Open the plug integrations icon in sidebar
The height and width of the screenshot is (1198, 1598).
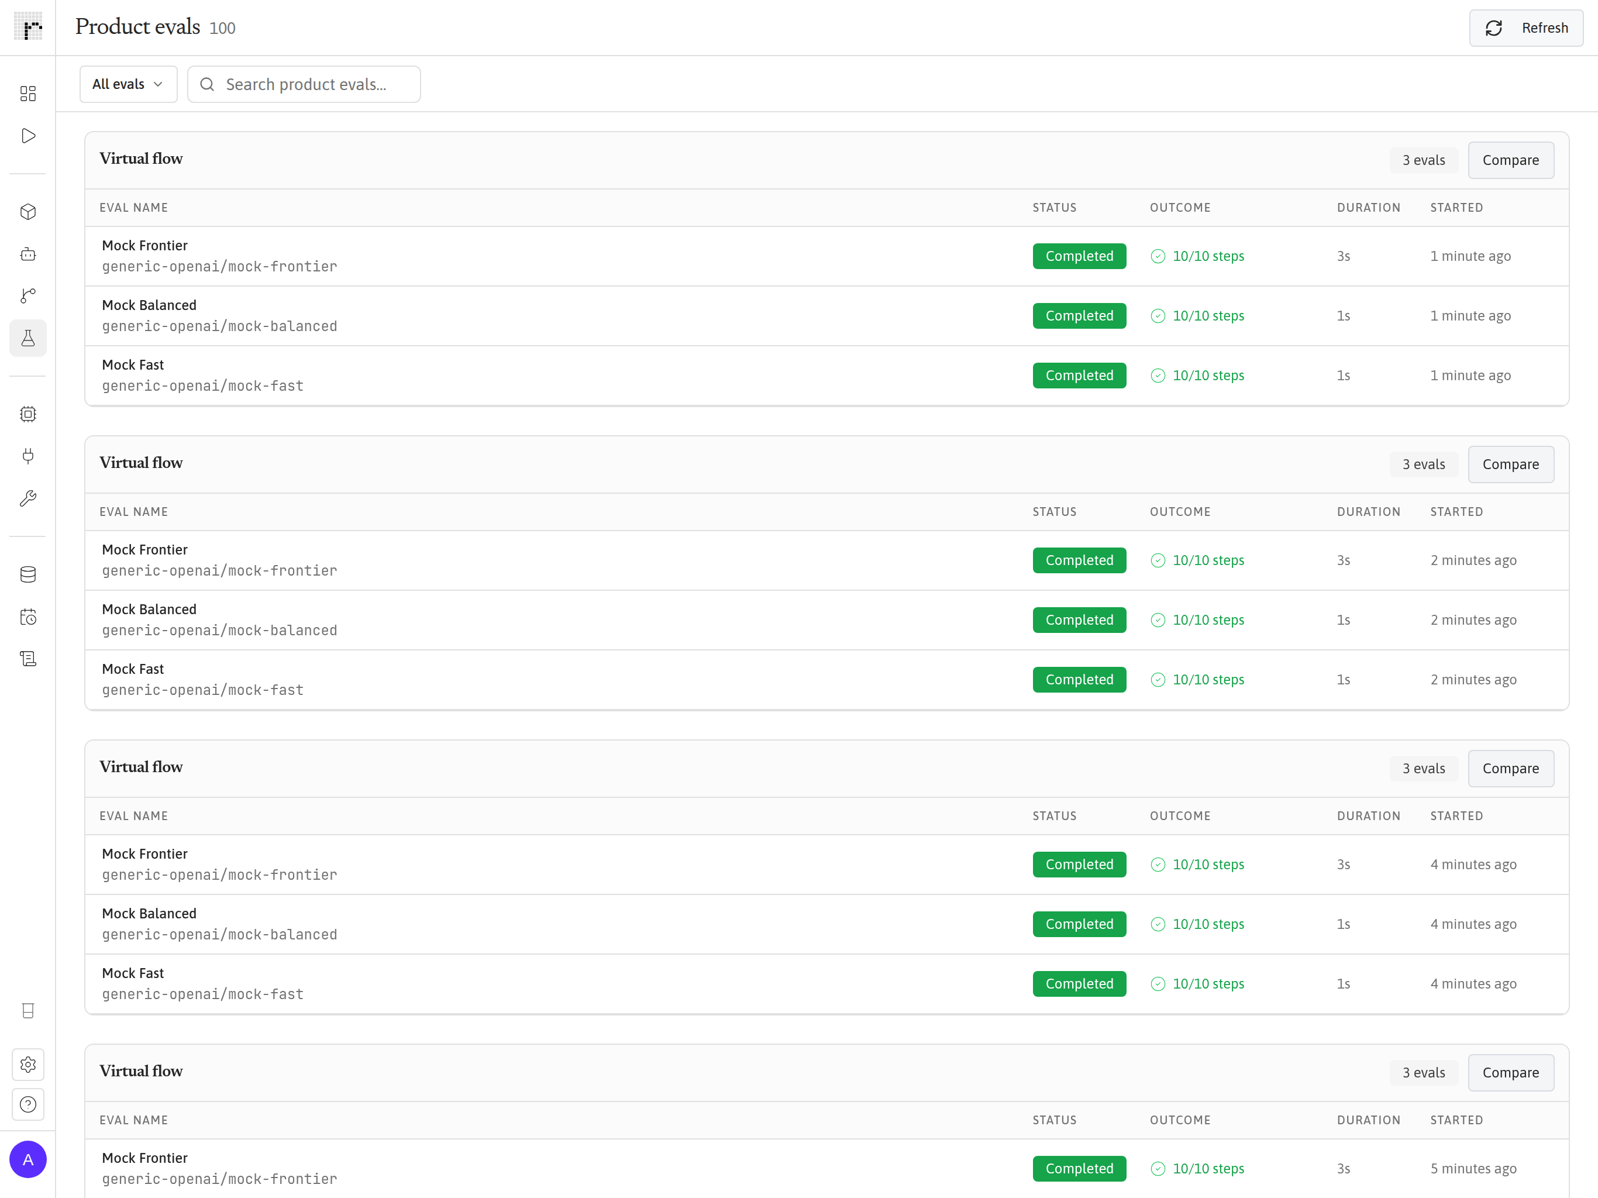click(27, 456)
